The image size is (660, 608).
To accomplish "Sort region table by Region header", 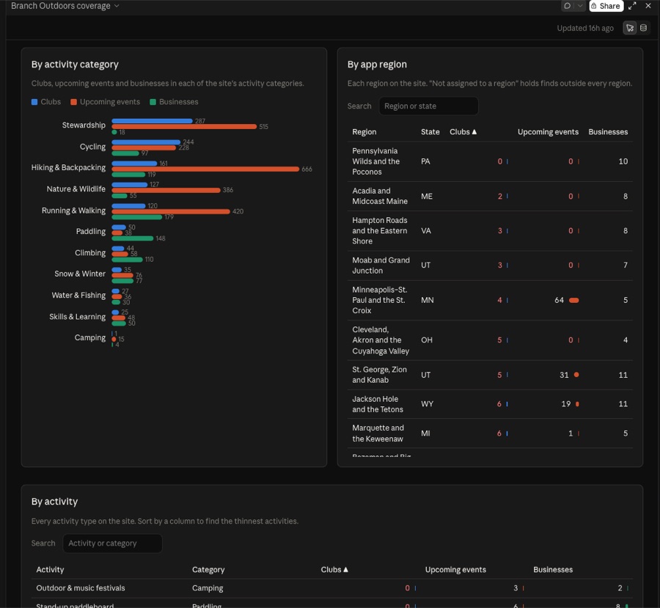I will [x=364, y=132].
